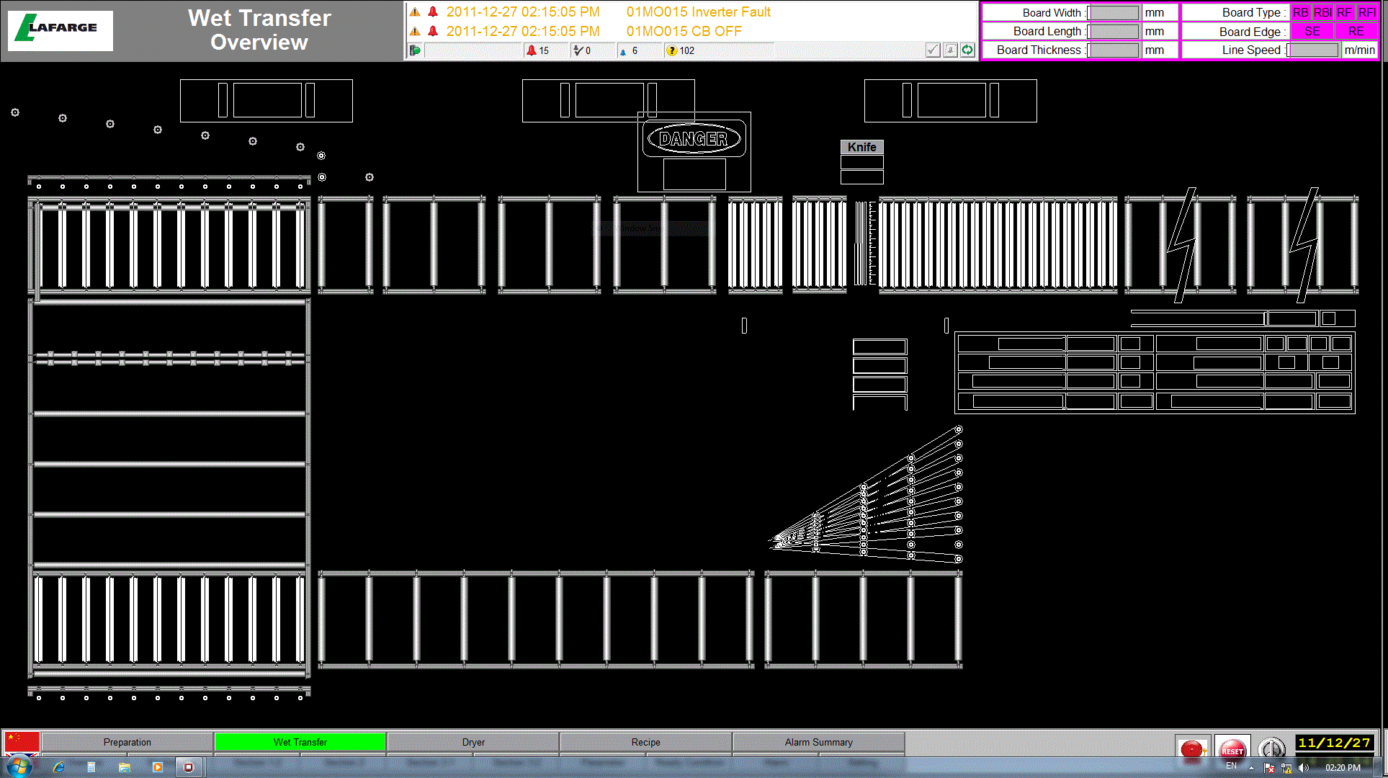This screenshot has height=778, width=1388.
Task: Toggle the RB board type indicator
Action: click(1300, 12)
